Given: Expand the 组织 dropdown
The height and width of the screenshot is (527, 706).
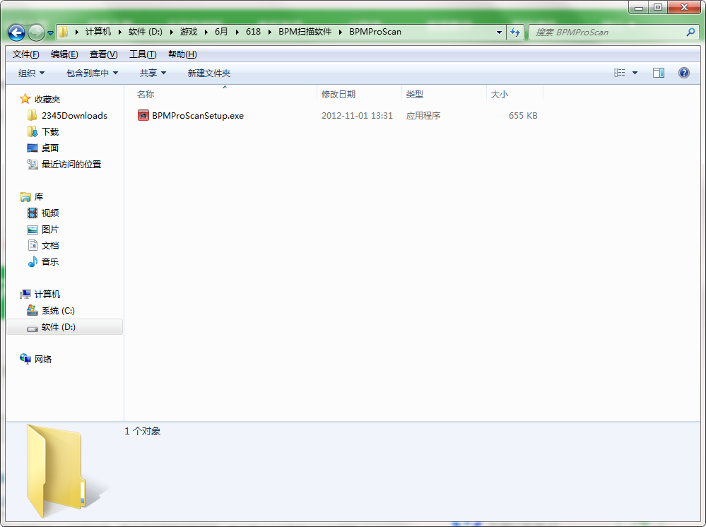Looking at the screenshot, I should point(31,73).
